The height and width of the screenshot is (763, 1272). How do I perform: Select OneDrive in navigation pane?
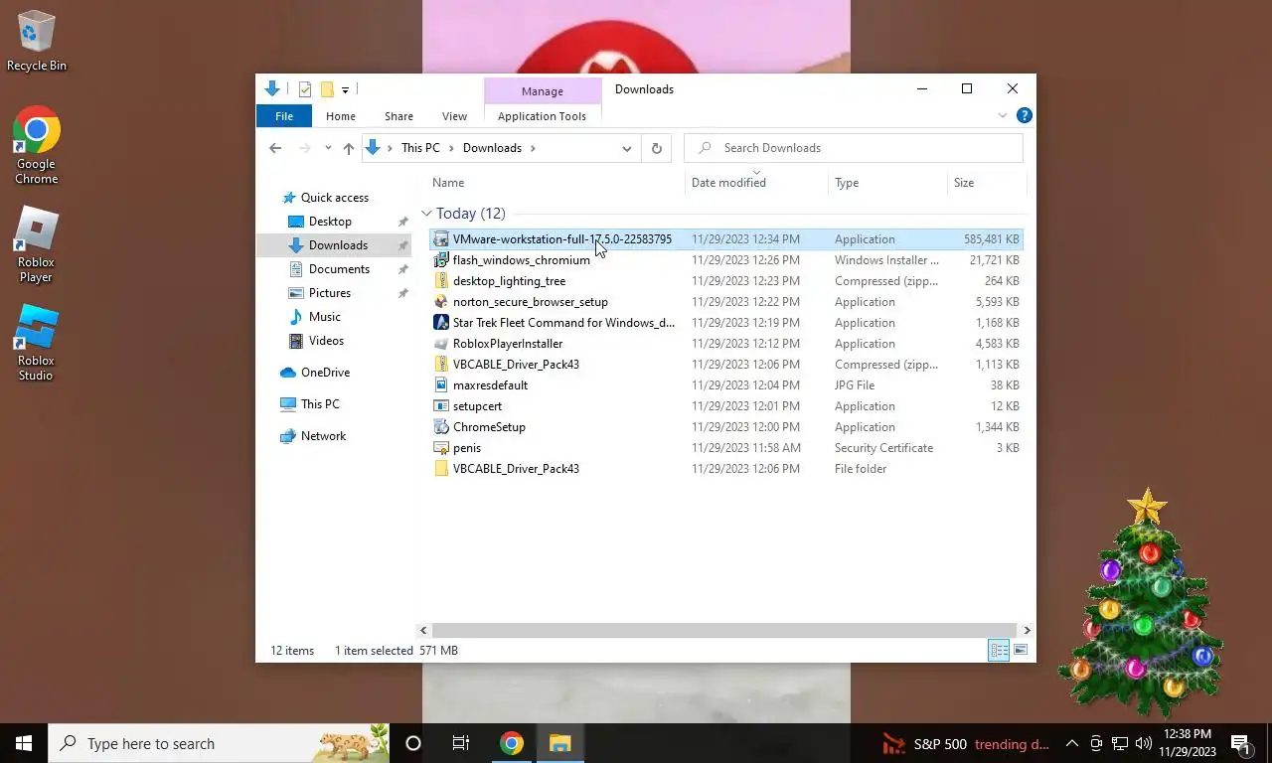click(x=325, y=373)
